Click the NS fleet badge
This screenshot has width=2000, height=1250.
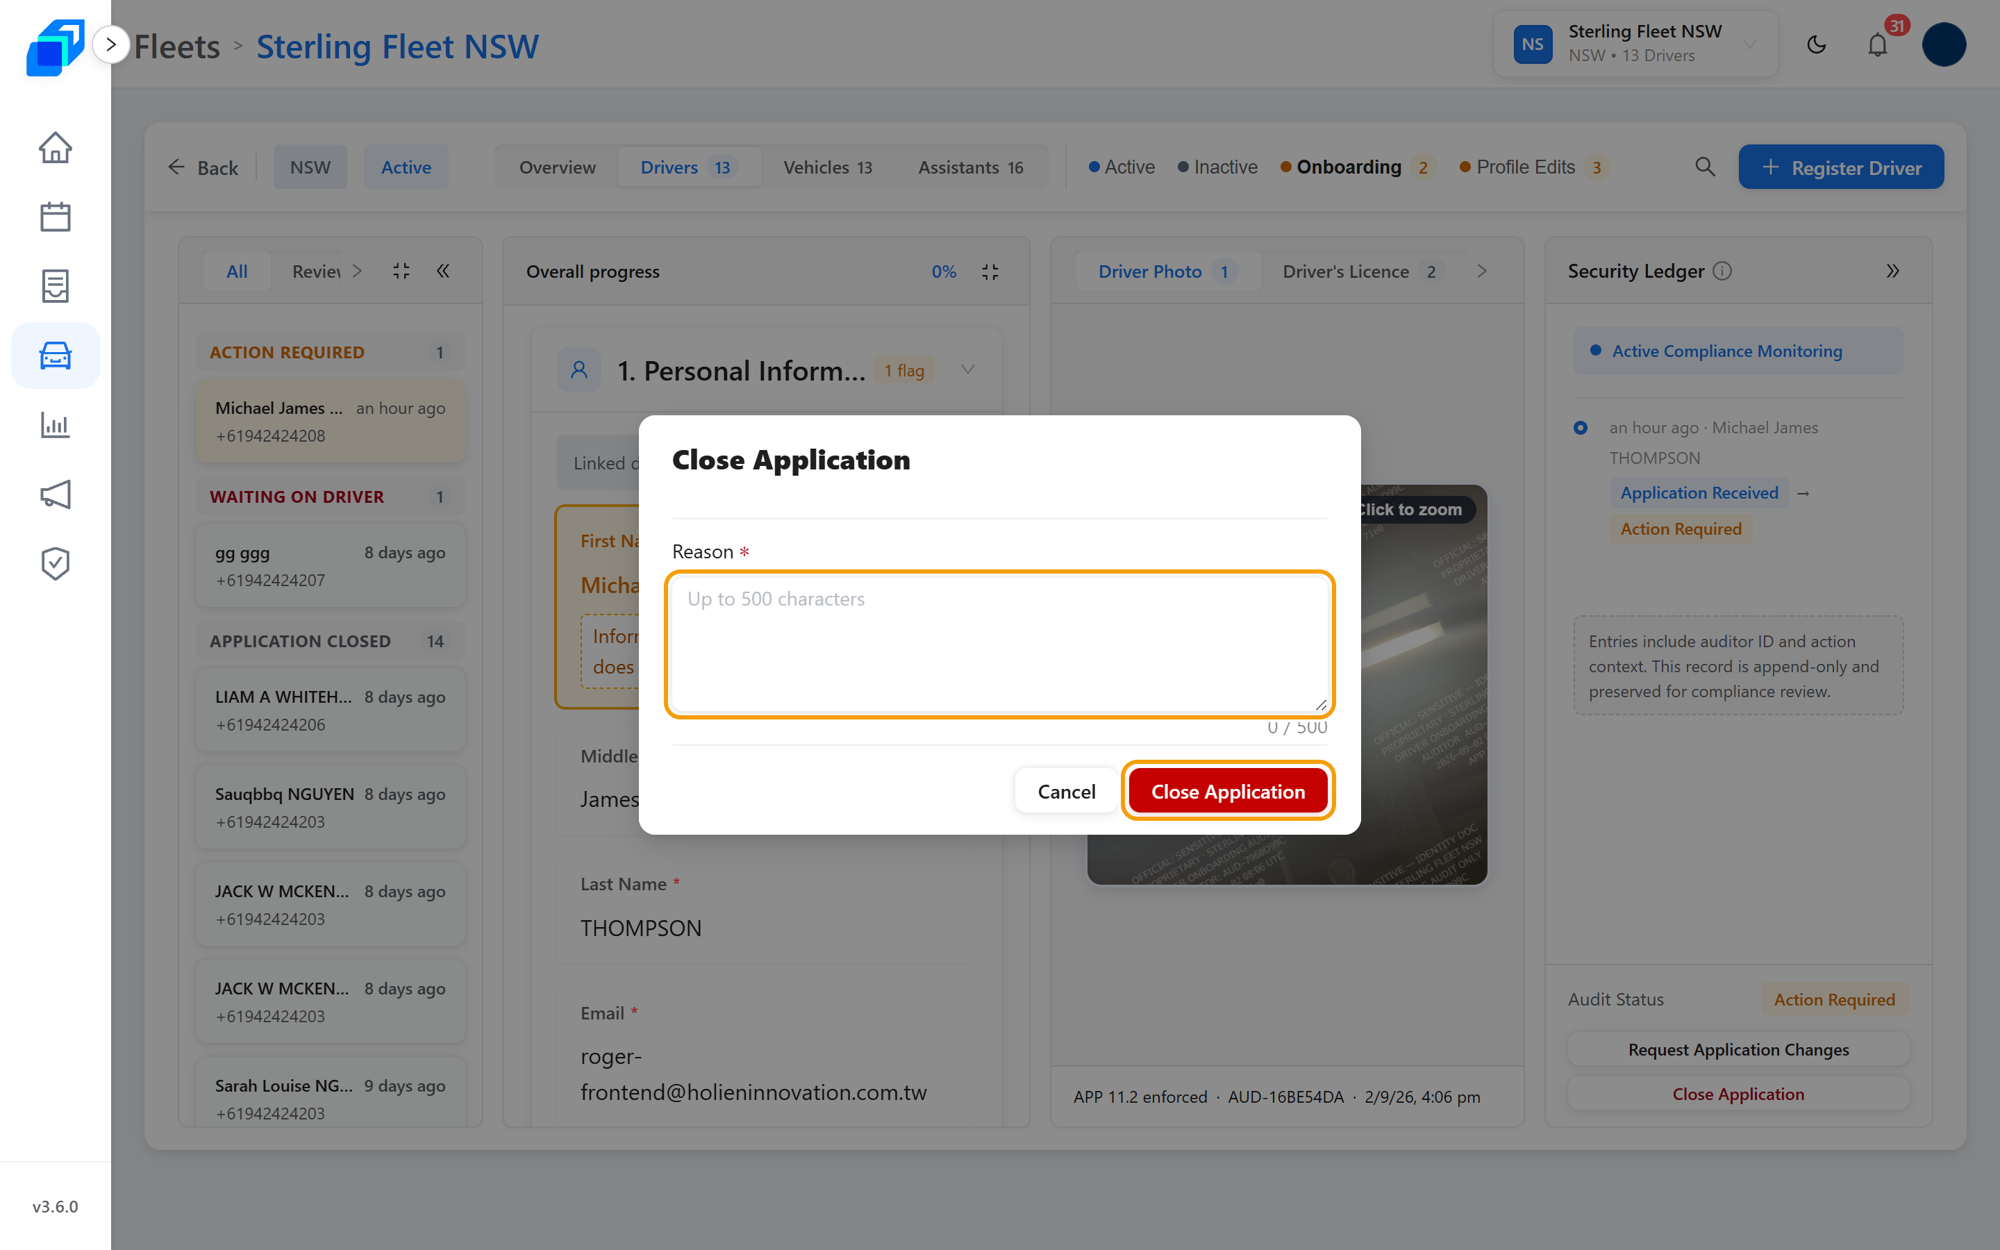1533,44
